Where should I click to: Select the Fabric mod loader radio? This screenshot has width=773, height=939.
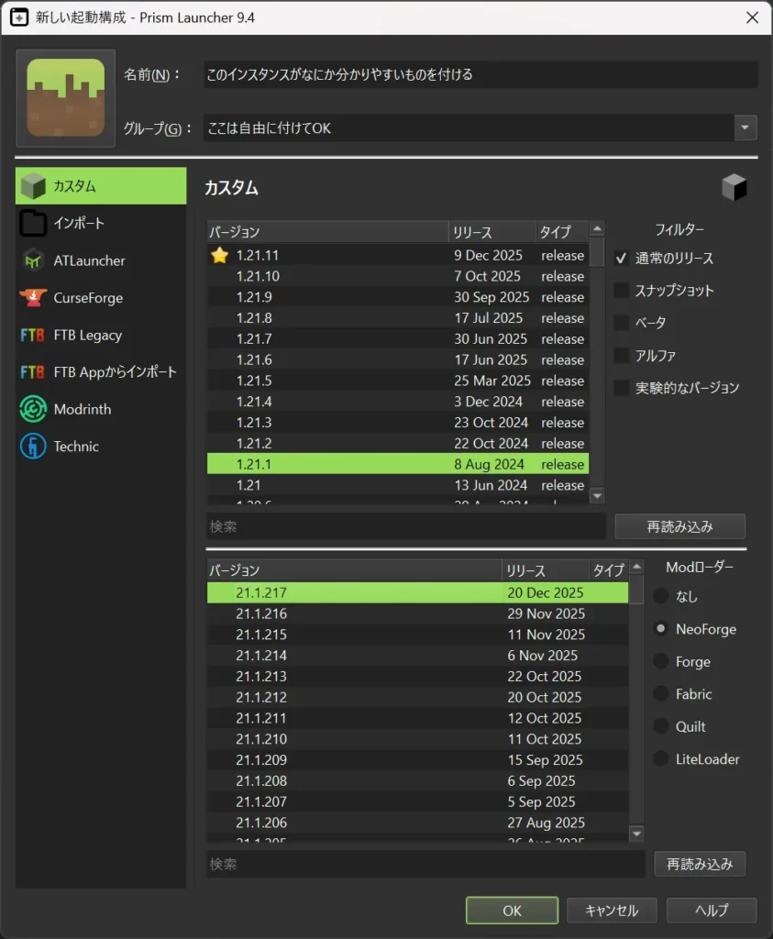tap(660, 694)
